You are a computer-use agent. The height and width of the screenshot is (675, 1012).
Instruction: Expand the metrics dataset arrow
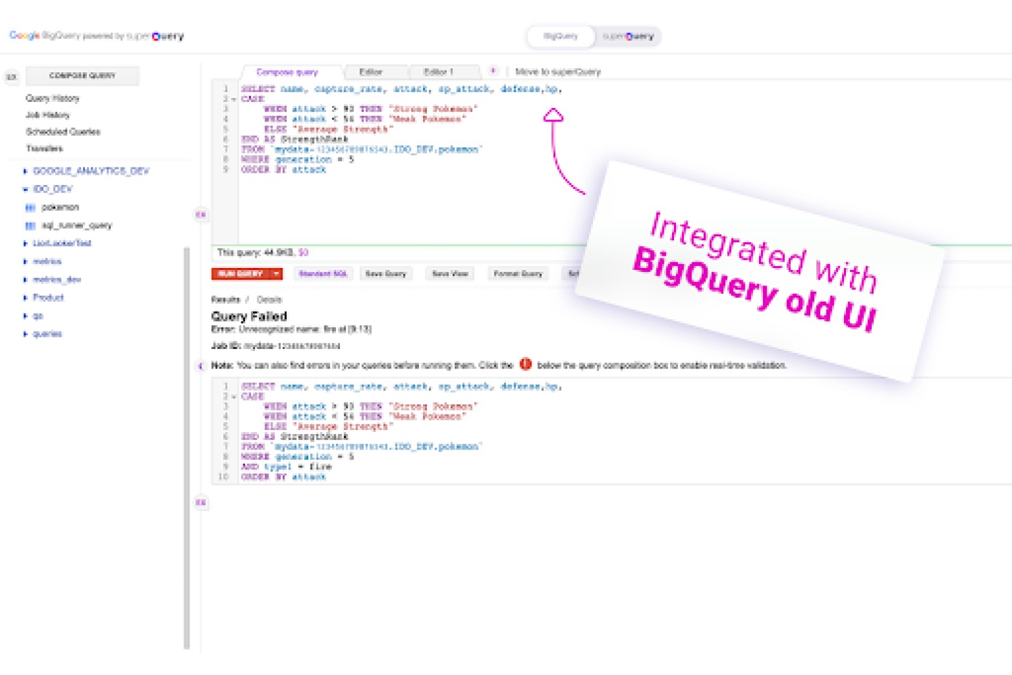click(26, 262)
